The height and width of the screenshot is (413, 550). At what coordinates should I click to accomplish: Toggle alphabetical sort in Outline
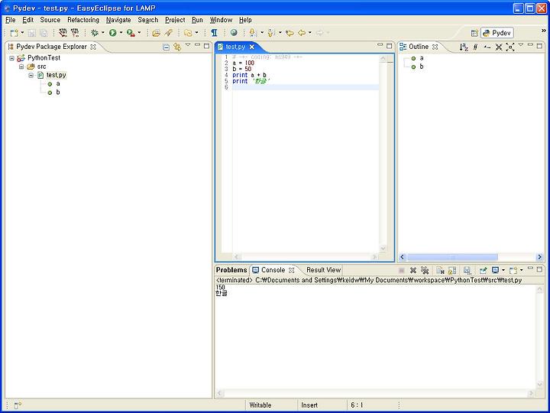click(x=464, y=47)
